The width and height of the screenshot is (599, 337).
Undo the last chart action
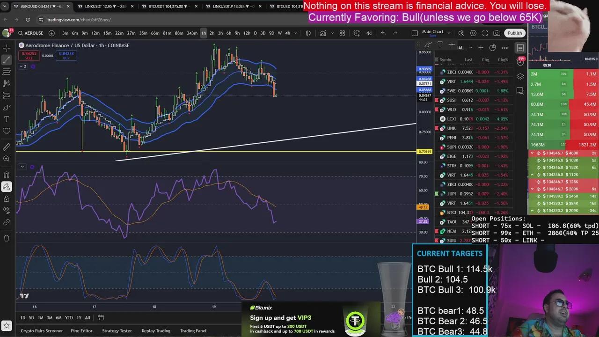pos(383,33)
